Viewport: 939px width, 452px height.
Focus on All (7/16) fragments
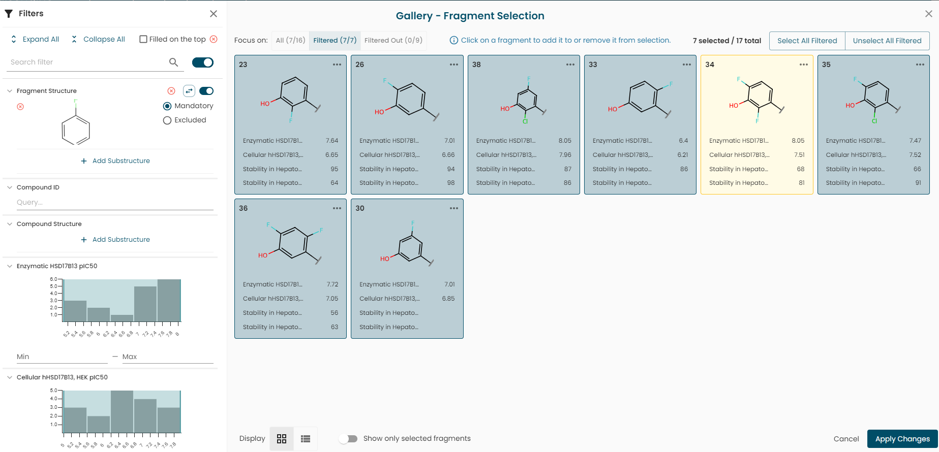[290, 40]
